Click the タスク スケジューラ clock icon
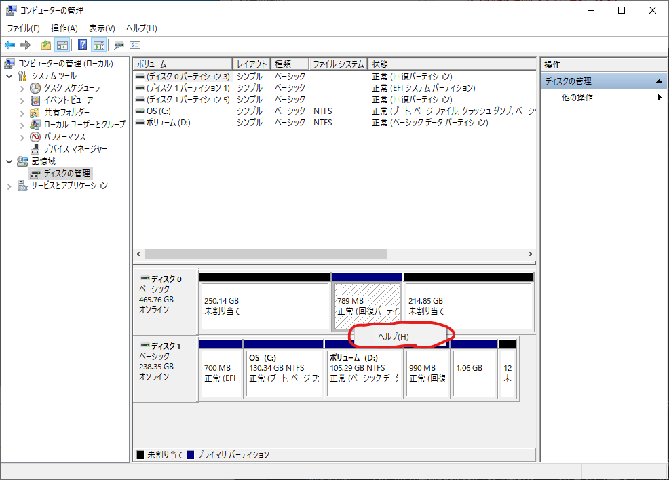This screenshot has width=669, height=480. (35, 88)
